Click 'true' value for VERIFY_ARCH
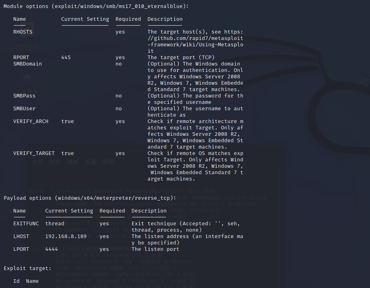 68,121
